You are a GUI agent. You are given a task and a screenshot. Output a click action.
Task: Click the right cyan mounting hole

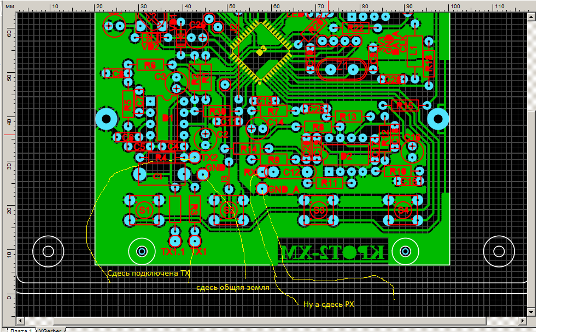437,119
